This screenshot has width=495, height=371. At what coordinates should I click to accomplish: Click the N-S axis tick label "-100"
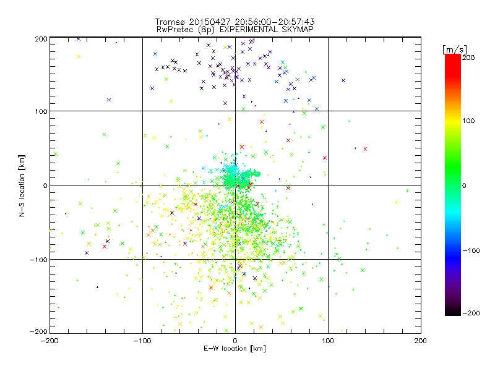point(38,260)
